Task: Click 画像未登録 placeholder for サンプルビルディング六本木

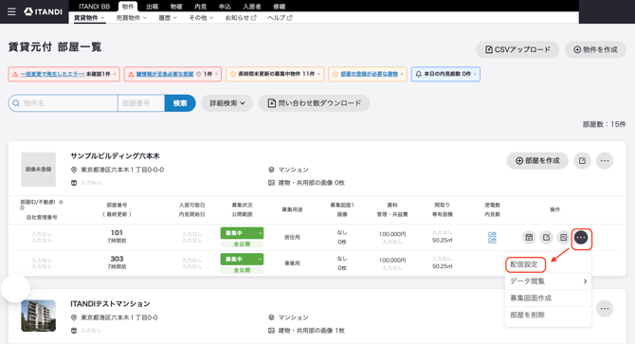Action: tap(39, 170)
